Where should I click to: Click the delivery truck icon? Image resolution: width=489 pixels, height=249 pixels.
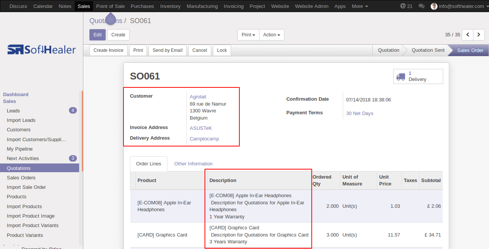(x=401, y=76)
